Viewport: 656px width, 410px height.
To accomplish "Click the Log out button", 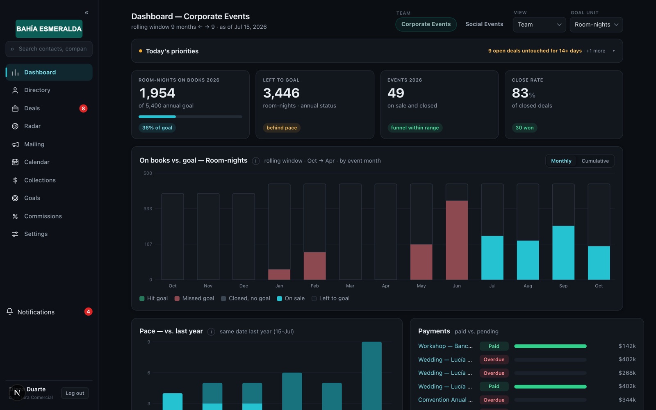I will pos(75,393).
